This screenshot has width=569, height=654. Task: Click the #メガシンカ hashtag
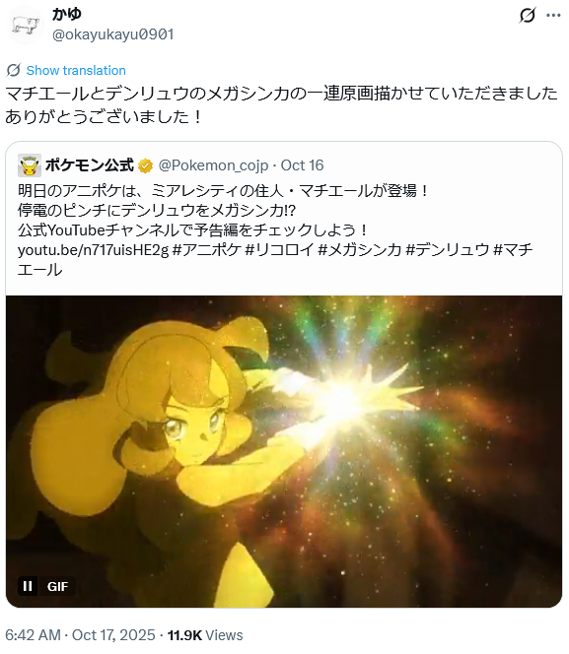click(x=359, y=250)
